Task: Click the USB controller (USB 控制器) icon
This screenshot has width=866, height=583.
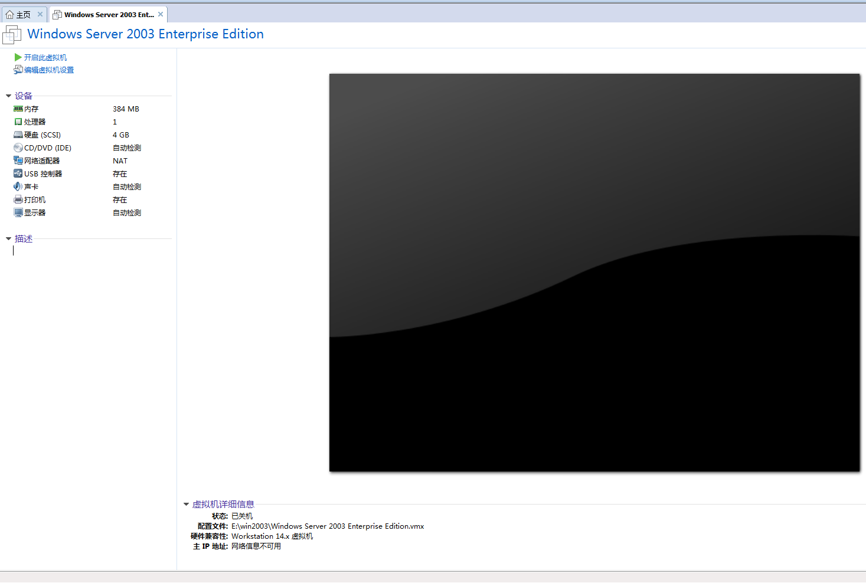Action: pyautogui.click(x=18, y=173)
